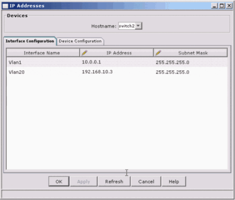Click the Cancel button

coord(146,182)
